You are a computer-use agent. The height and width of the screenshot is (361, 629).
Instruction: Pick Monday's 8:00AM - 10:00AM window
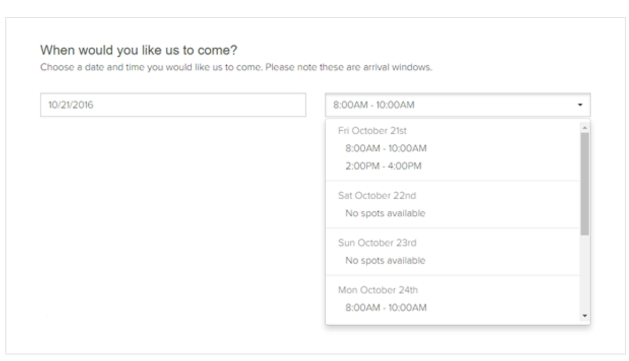pyautogui.click(x=386, y=307)
